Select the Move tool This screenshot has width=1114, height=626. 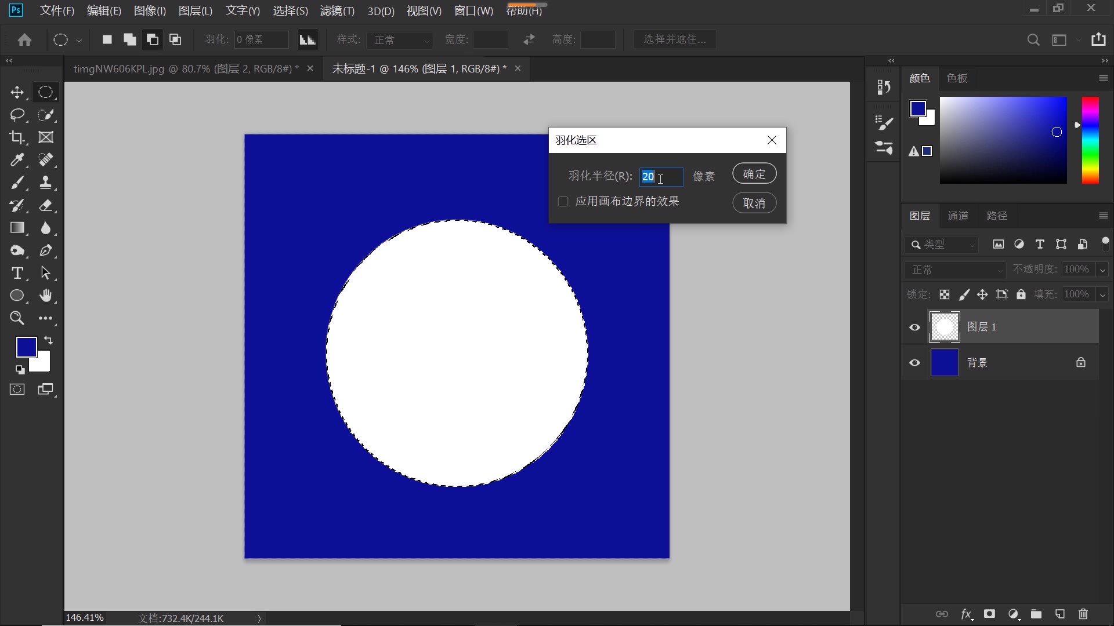tap(17, 93)
